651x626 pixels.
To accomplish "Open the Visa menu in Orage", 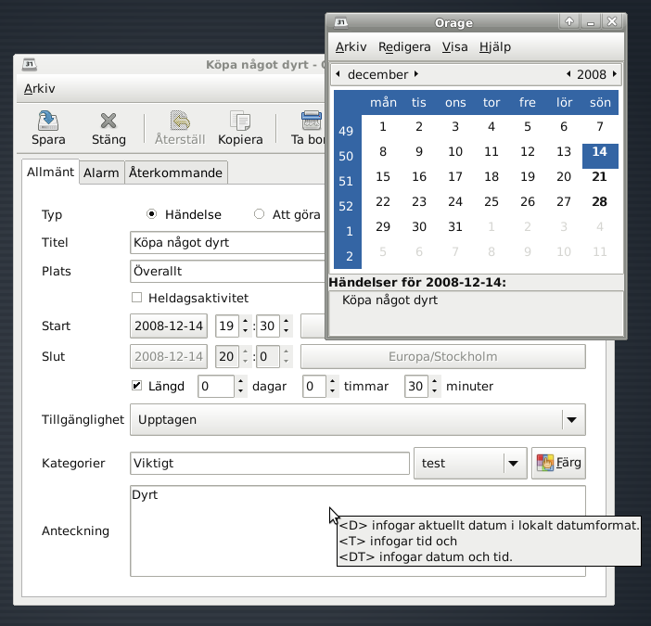I will click(454, 47).
